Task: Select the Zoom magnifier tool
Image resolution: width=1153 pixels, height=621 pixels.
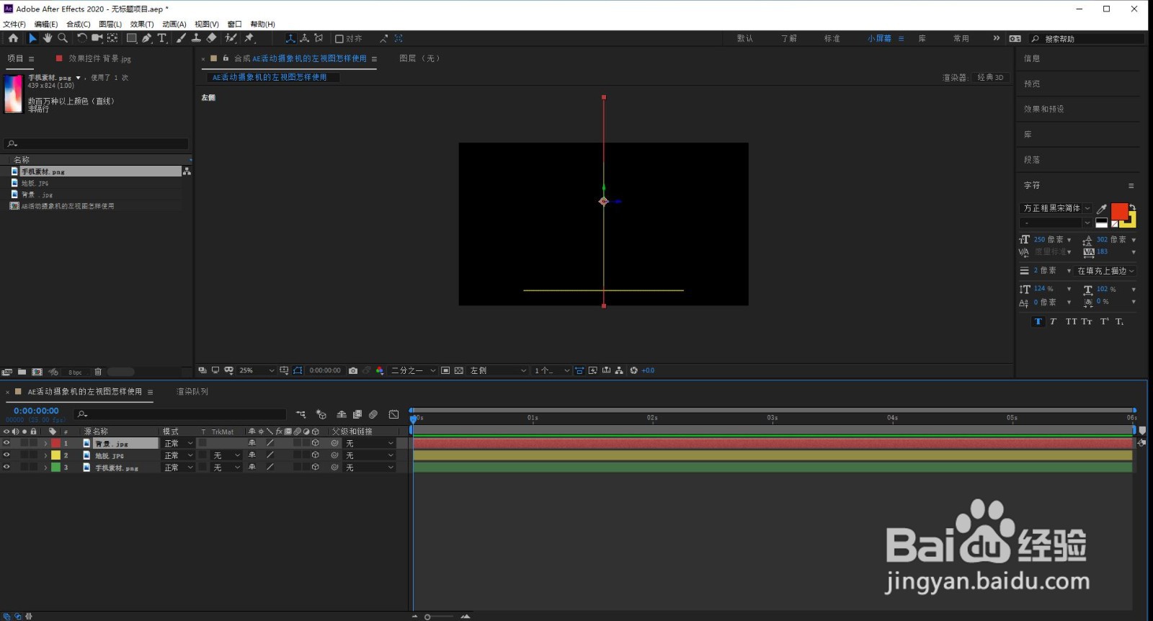Action: [x=63, y=38]
